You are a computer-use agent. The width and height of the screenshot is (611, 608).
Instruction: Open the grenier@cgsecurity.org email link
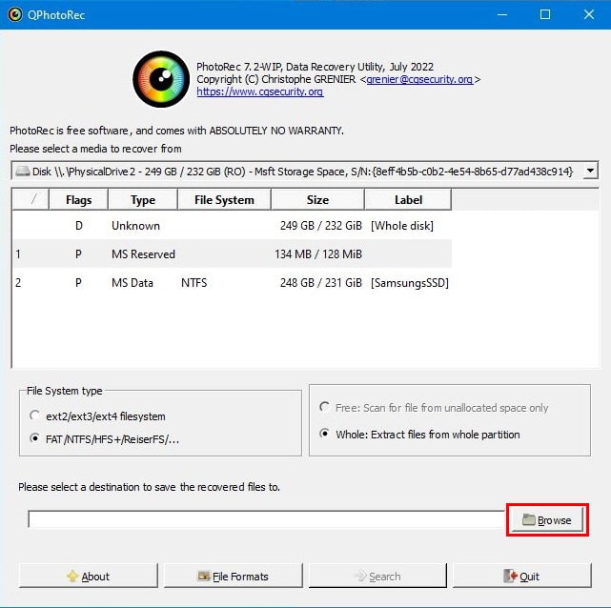[x=419, y=79]
